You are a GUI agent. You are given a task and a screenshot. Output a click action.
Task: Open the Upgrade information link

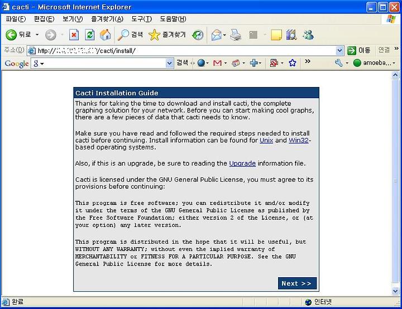click(x=242, y=163)
